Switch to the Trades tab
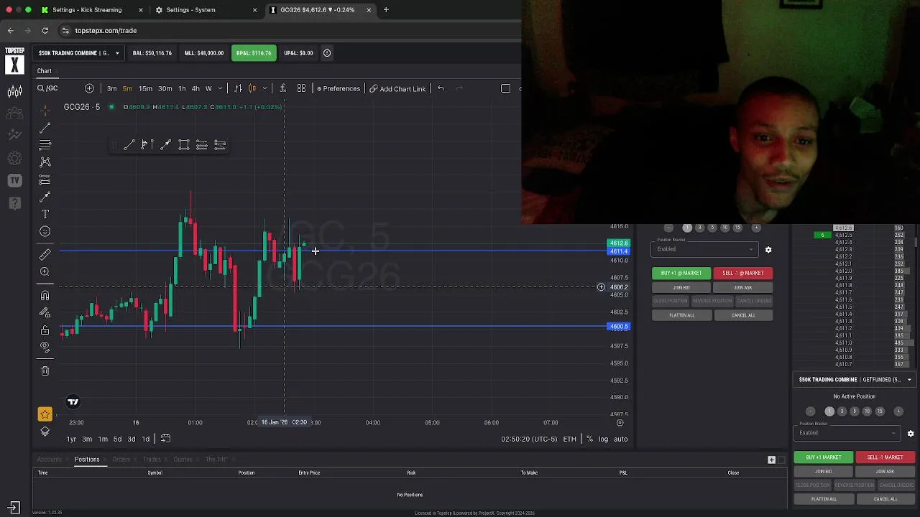 152,460
